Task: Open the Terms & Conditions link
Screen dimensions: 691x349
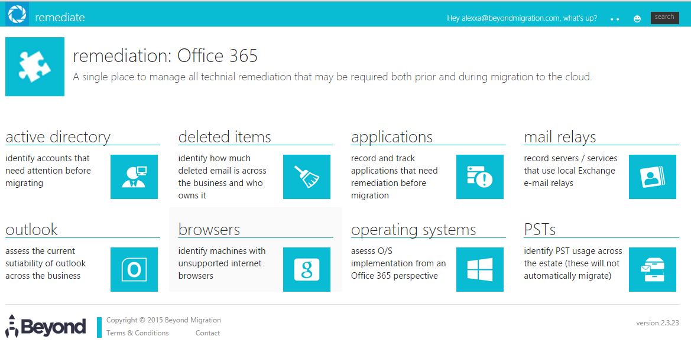Action: tap(138, 333)
